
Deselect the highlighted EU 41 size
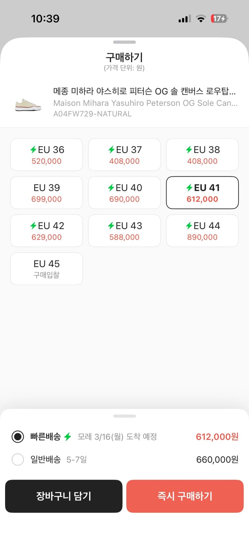point(202,193)
